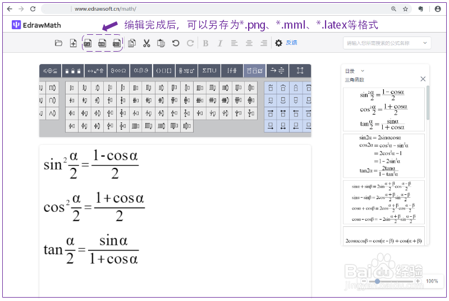Insert first contour integral template in second row
449x301 pixels.
[x=72, y=100]
